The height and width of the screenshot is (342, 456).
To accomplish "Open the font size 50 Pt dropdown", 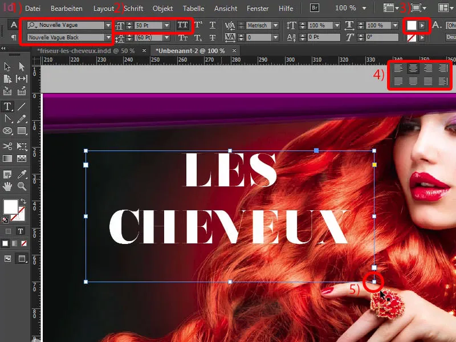I will [166, 25].
